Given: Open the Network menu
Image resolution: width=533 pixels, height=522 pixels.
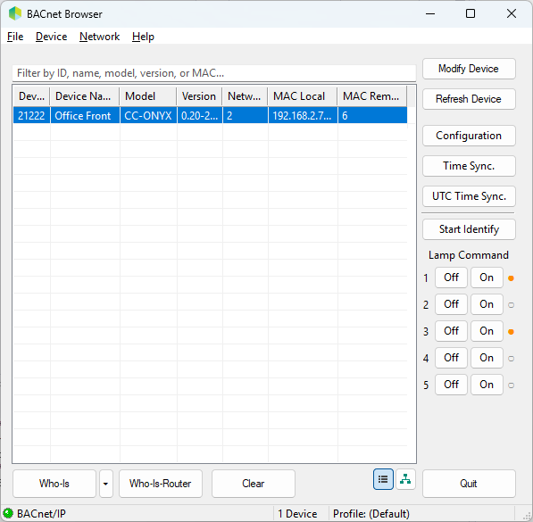Looking at the screenshot, I should click(100, 37).
